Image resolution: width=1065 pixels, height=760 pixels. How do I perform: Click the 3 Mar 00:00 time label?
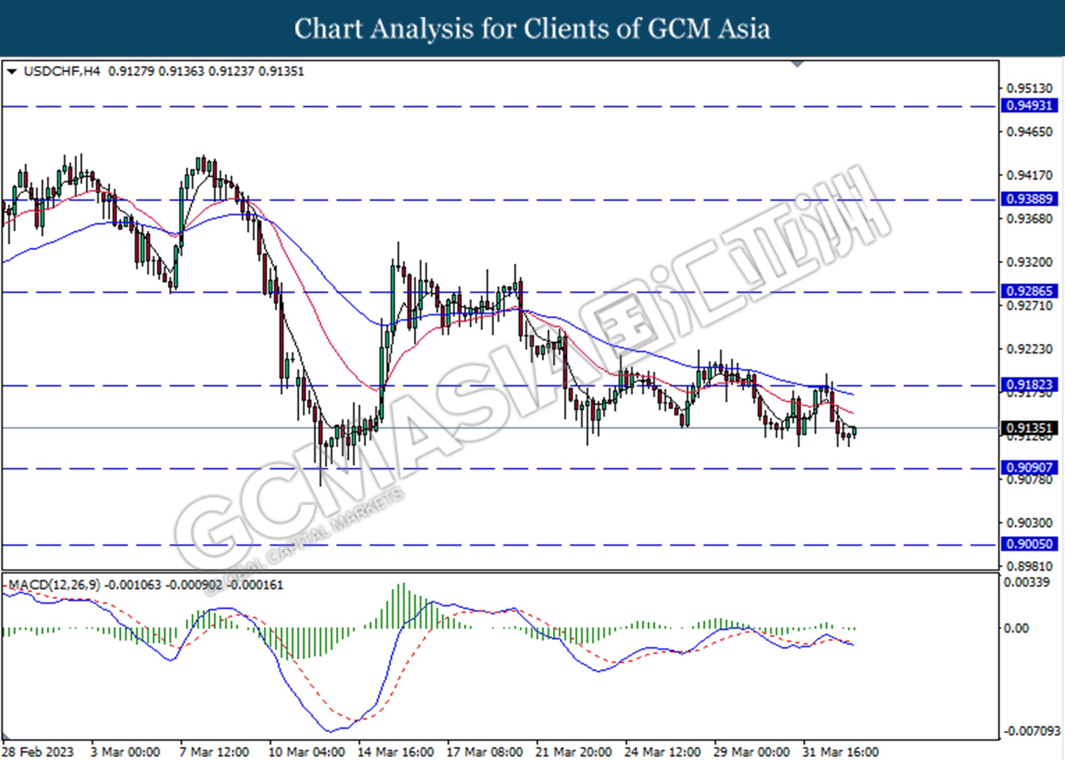pos(126,752)
